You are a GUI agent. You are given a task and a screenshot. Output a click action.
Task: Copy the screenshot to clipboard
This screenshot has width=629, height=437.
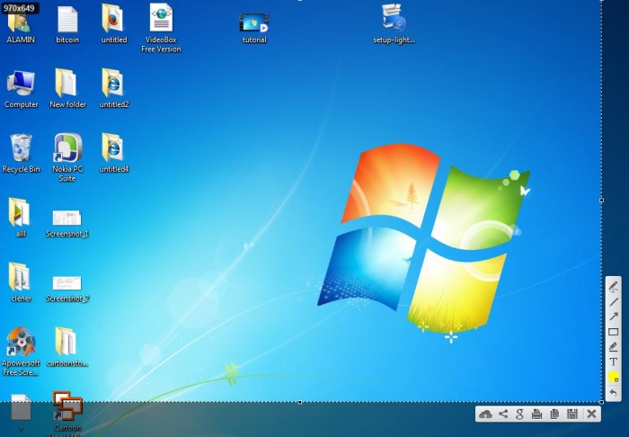(x=554, y=415)
